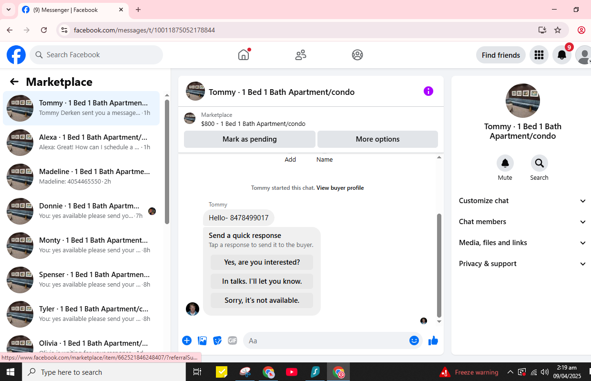Click the conversation list scrollbar
This screenshot has width=591, height=381.
point(167,162)
